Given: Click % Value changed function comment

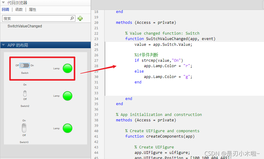Looking at the screenshot, I should point(162,33).
